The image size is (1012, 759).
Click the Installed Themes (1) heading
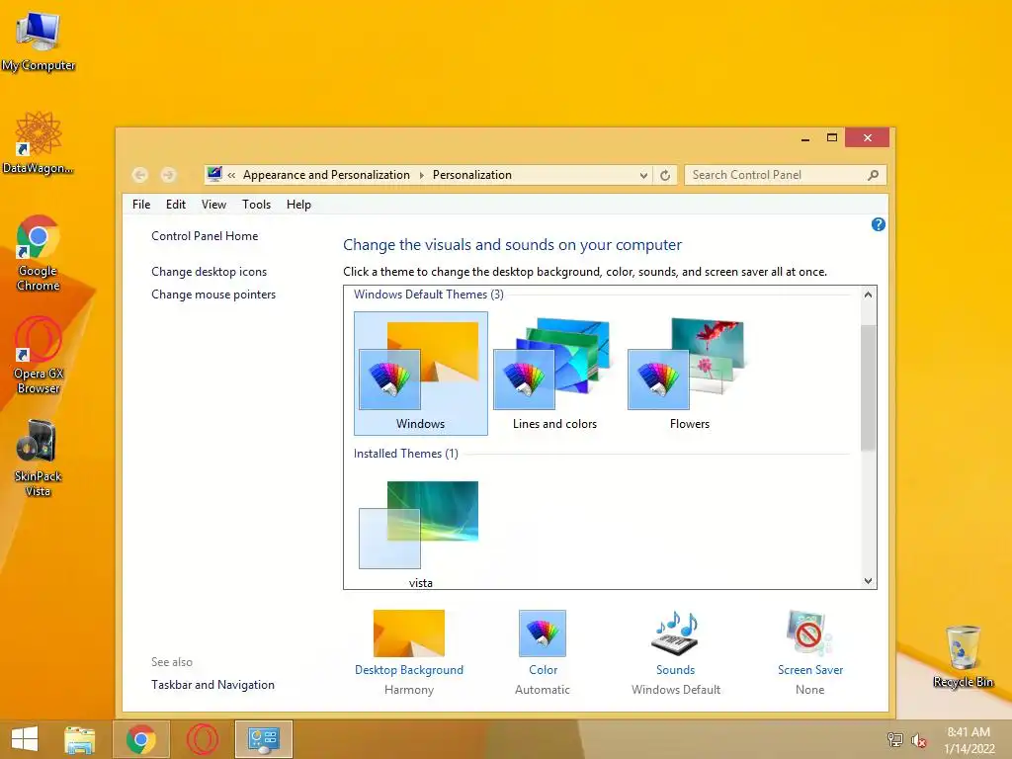tap(406, 454)
